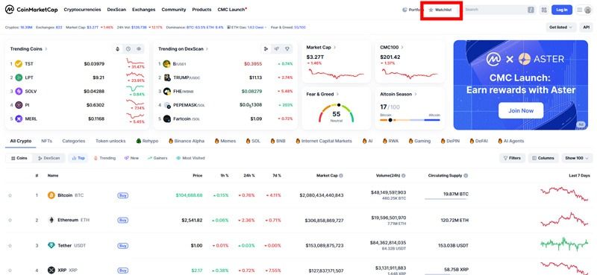Click the Fear & Greed gauge

tap(337, 113)
